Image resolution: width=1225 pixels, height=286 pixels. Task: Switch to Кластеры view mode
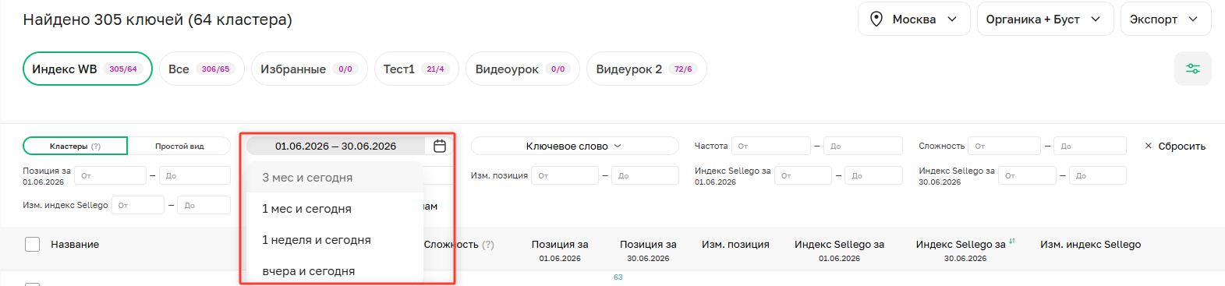coord(75,146)
